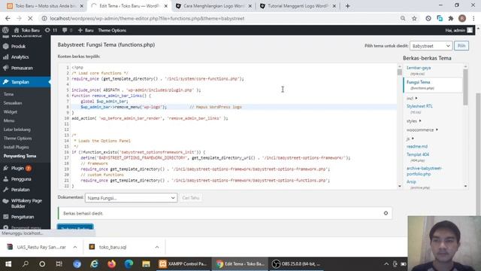This screenshot has height=271, width=481.
Task: Click the browser back arrow
Action: (8, 18)
